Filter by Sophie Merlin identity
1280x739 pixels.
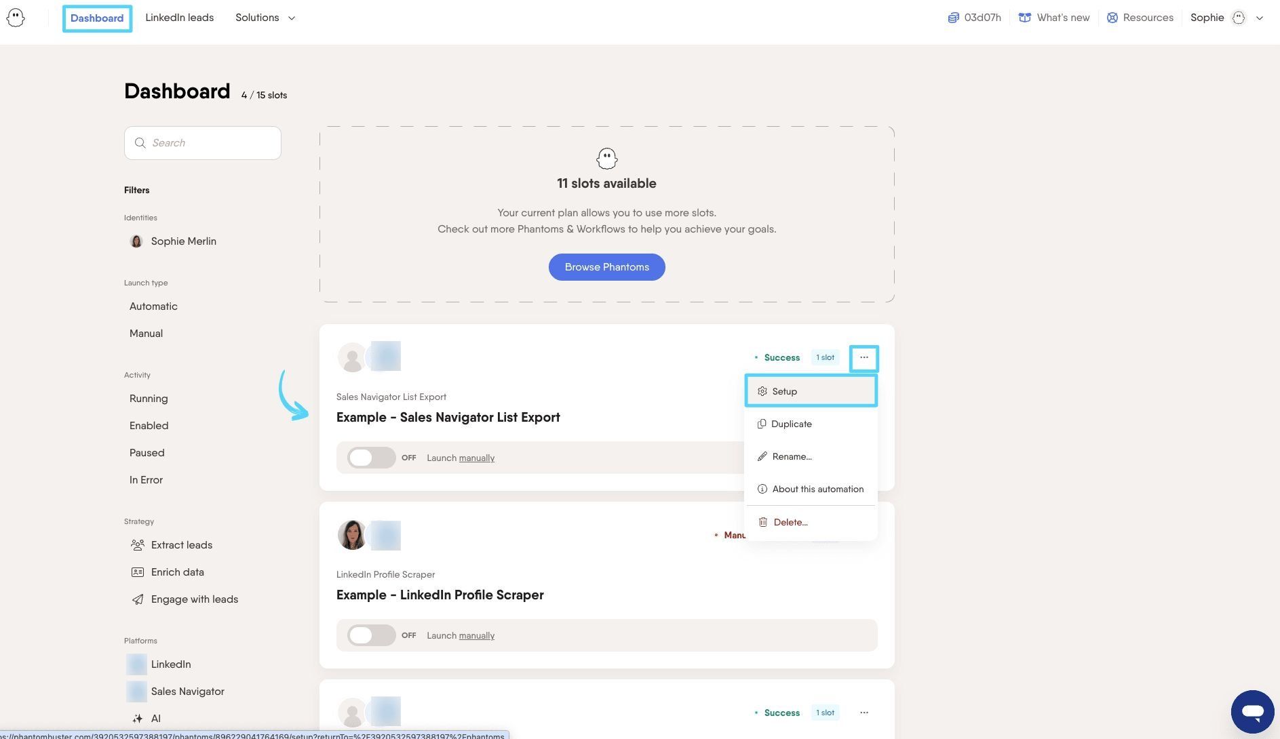point(173,241)
